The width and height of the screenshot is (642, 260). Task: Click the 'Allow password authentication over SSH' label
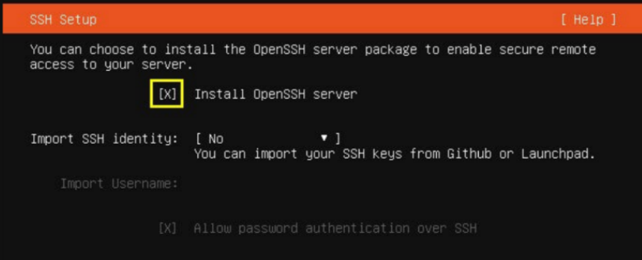pos(335,228)
